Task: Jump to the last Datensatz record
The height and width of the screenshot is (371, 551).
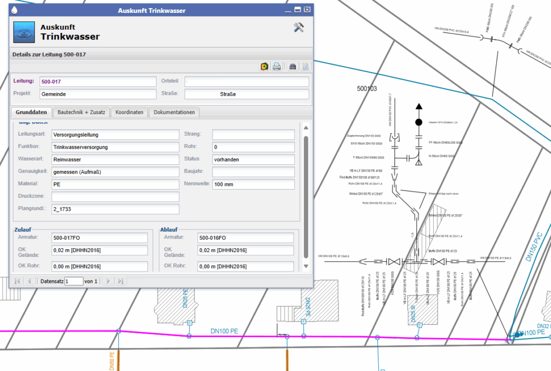Action: (121, 281)
